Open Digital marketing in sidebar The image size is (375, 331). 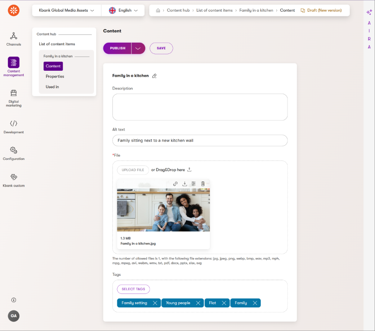13,94
